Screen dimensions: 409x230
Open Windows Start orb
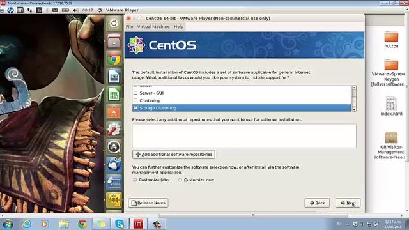pos(8,224)
